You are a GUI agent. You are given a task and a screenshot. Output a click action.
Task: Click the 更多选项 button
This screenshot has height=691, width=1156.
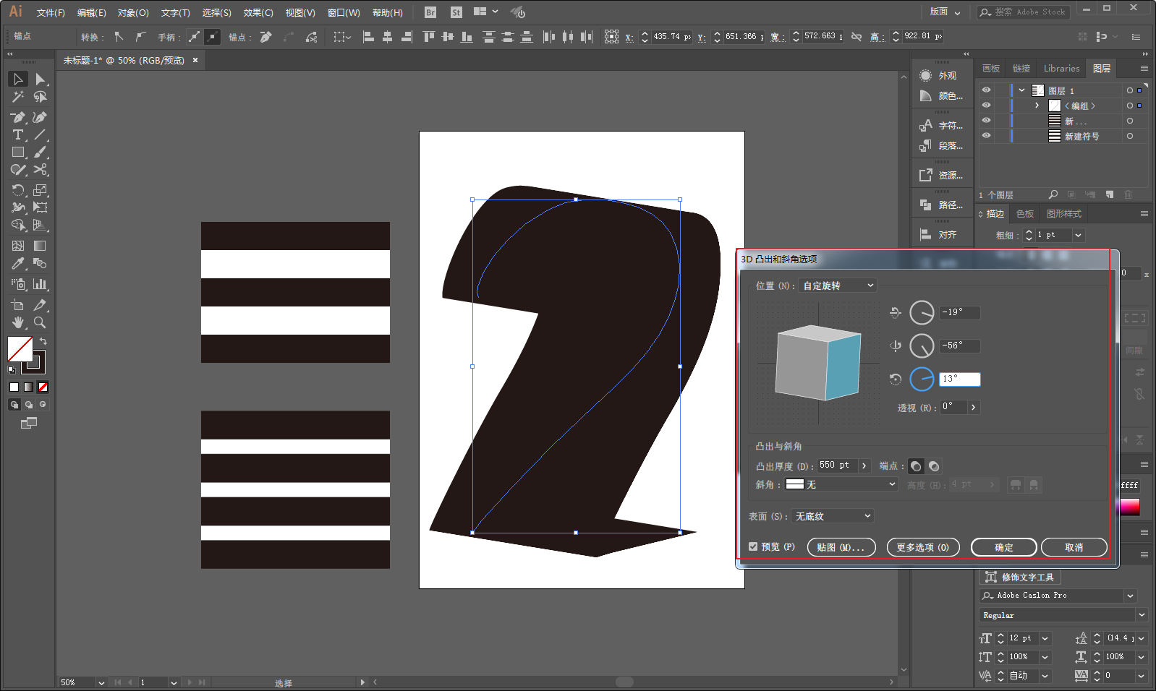pos(923,547)
